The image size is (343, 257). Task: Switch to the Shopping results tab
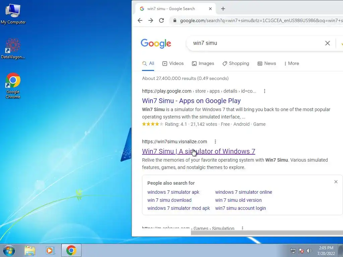[x=236, y=64]
